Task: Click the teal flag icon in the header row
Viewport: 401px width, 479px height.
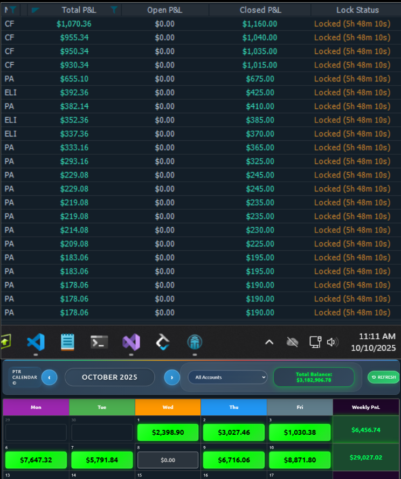Action: (x=36, y=10)
